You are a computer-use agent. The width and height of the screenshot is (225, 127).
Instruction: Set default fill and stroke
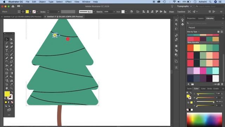click(6, 98)
